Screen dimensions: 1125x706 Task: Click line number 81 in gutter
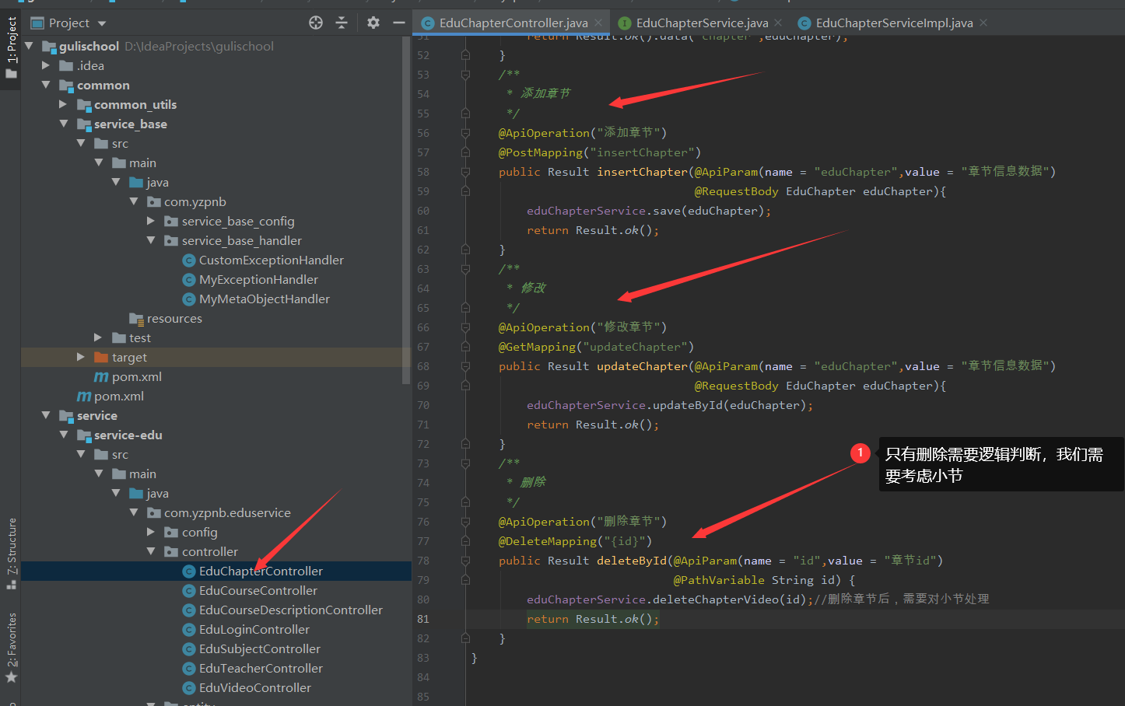tap(423, 619)
